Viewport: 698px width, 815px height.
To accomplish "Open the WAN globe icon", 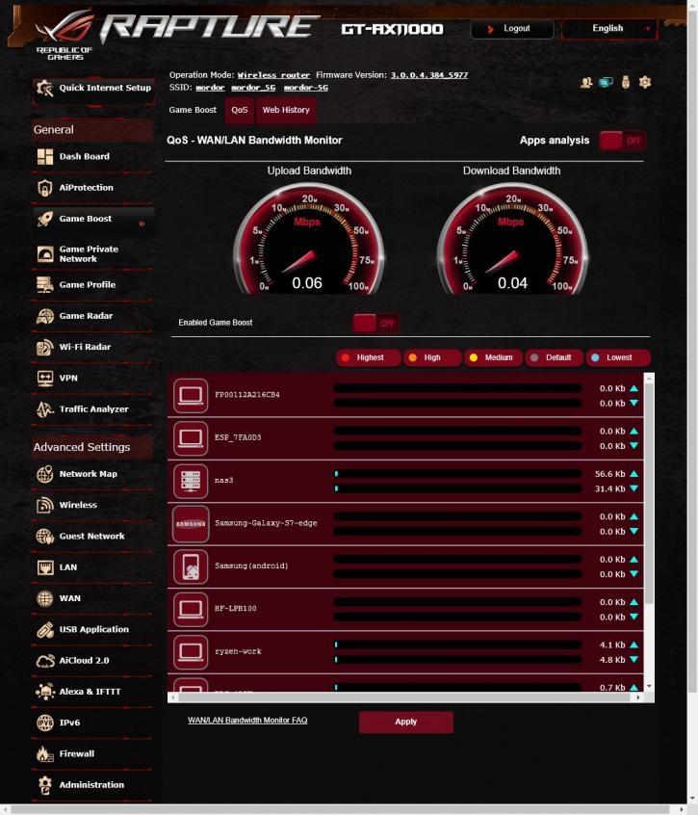I will (45, 598).
